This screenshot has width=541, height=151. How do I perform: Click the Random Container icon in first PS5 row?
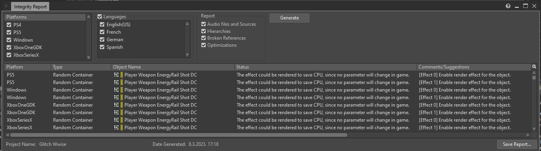[116, 75]
